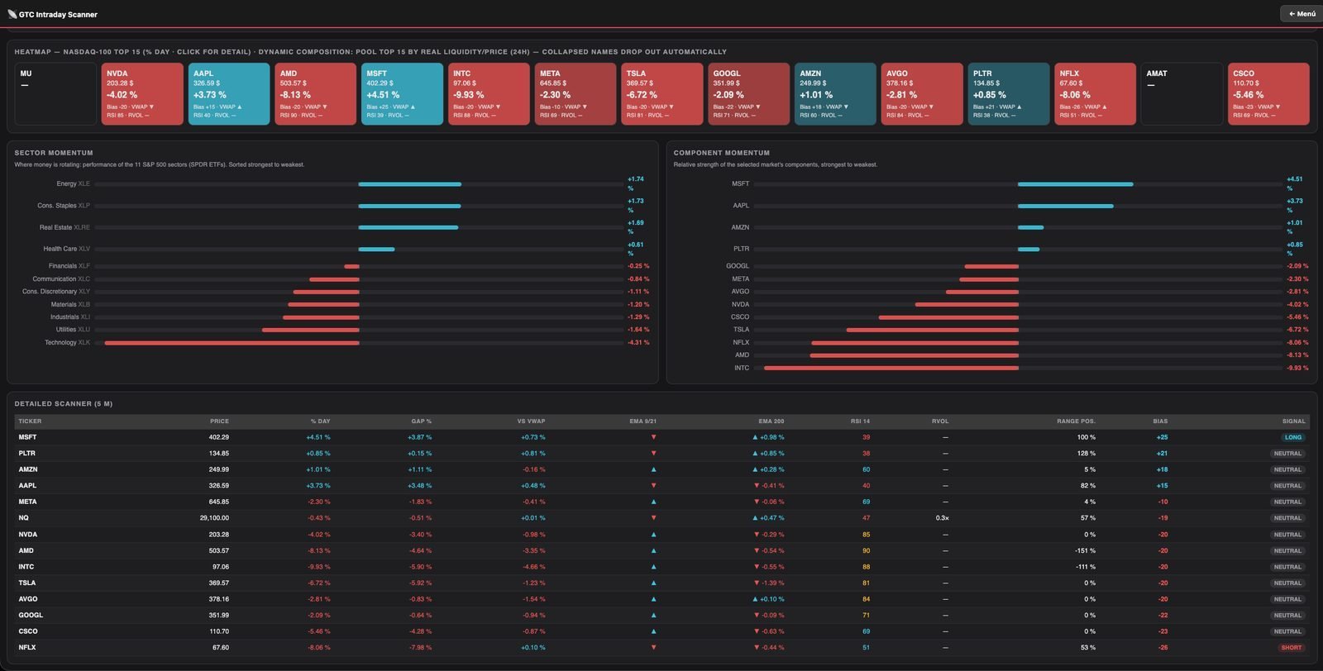Click the INTC bar in Component Momentum

[891, 368]
